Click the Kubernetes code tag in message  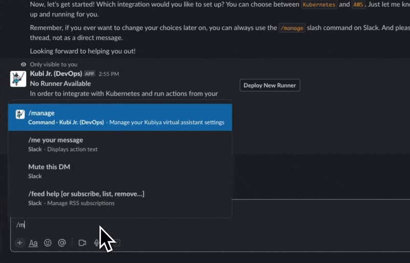click(319, 5)
